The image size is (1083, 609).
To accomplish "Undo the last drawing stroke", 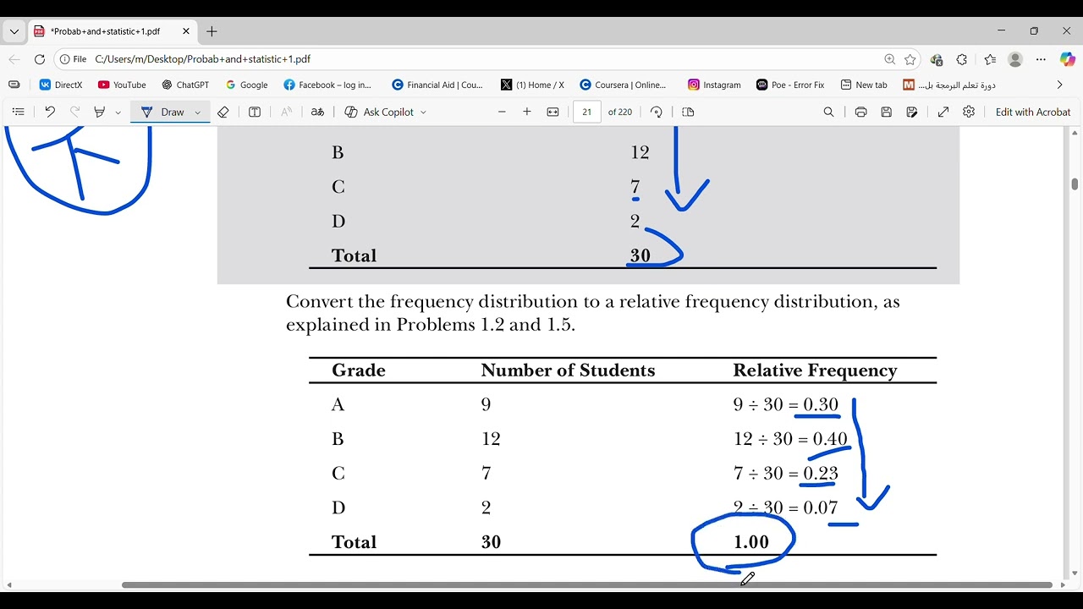I will pyautogui.click(x=49, y=112).
